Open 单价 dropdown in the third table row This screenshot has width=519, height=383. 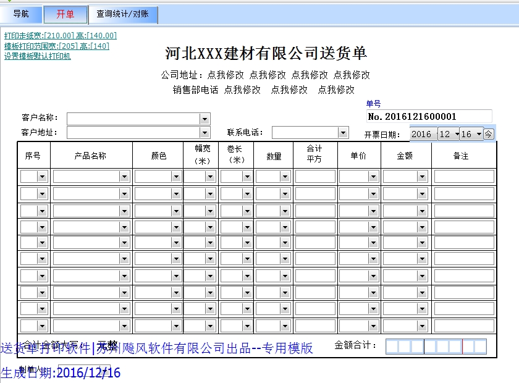pos(373,211)
